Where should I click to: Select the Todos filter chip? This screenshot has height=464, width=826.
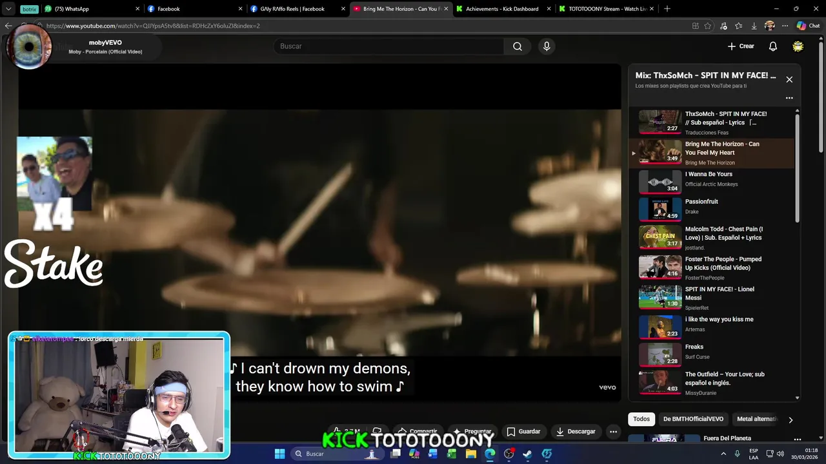pyautogui.click(x=641, y=419)
